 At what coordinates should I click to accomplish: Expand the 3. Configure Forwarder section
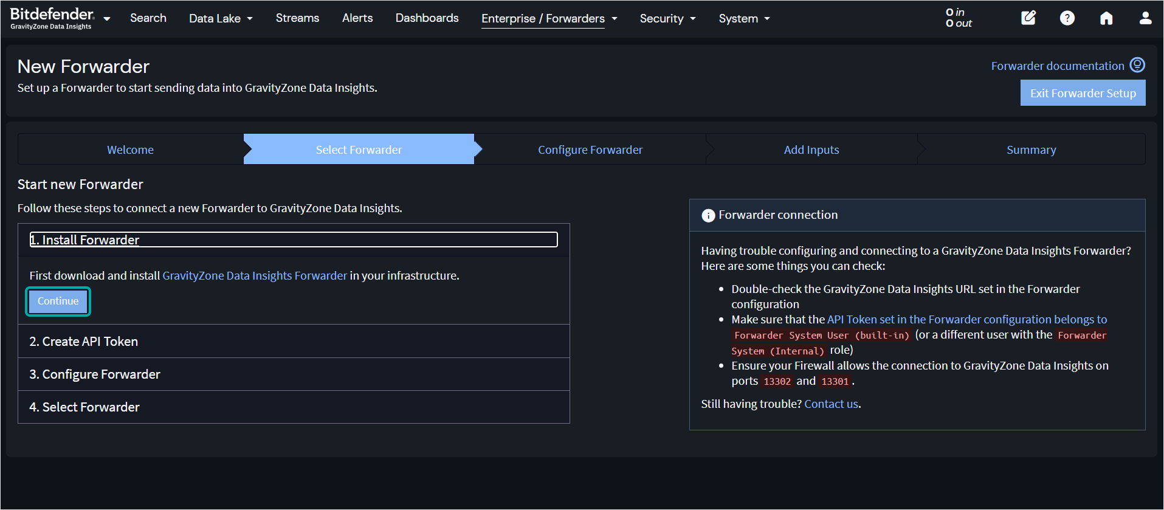tap(294, 374)
